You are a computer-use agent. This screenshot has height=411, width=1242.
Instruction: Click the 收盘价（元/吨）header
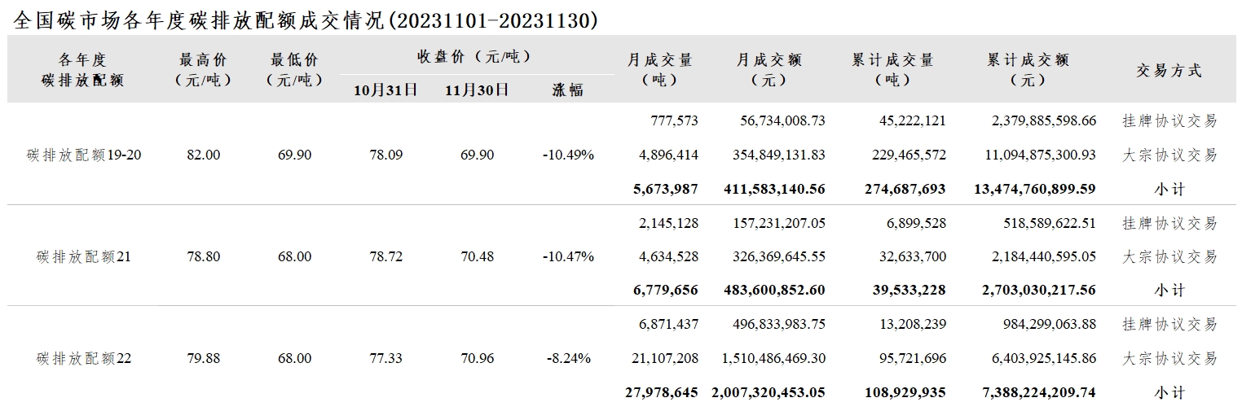coord(474,56)
